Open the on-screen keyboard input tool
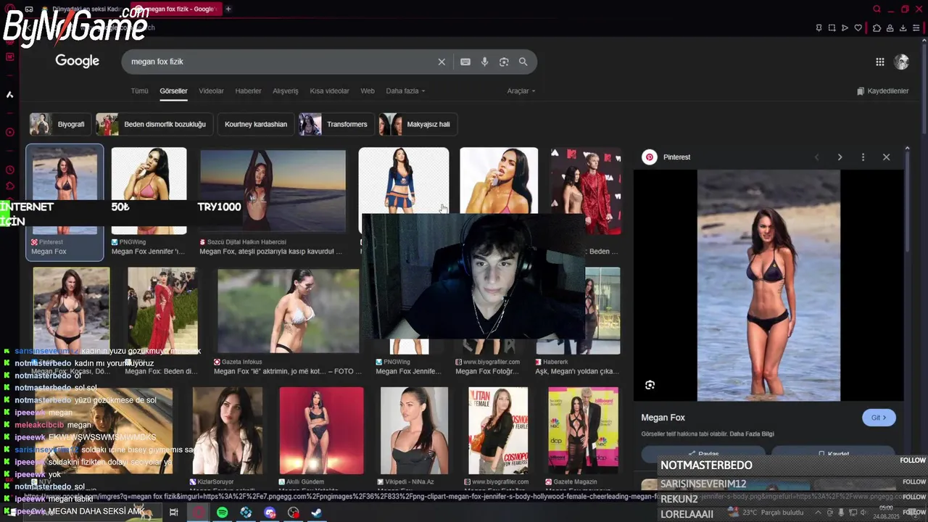 pyautogui.click(x=465, y=62)
